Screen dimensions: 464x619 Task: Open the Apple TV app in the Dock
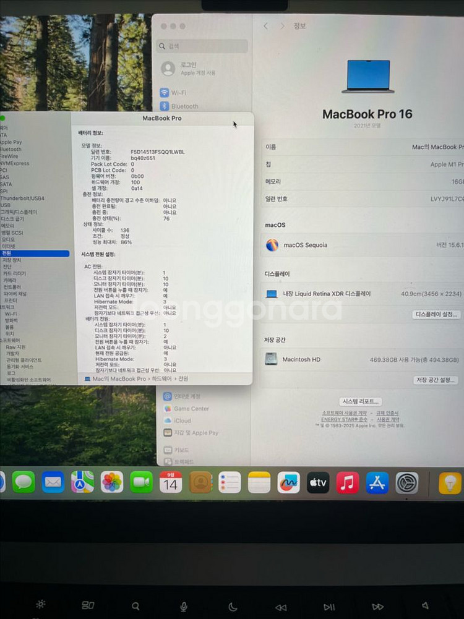click(318, 482)
